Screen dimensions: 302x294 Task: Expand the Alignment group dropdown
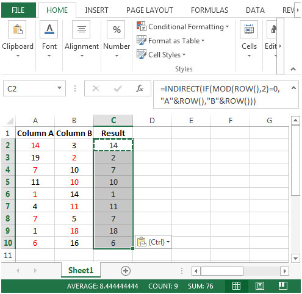tap(82, 56)
